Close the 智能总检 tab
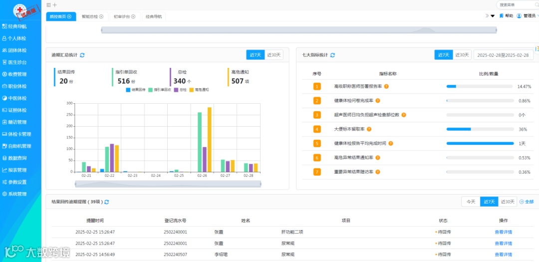Image resolution: width=539 pixels, height=262 pixels. coord(101,16)
